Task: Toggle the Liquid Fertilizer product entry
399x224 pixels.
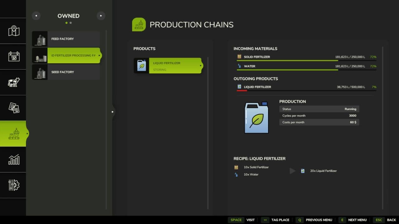Action: [x=168, y=66]
